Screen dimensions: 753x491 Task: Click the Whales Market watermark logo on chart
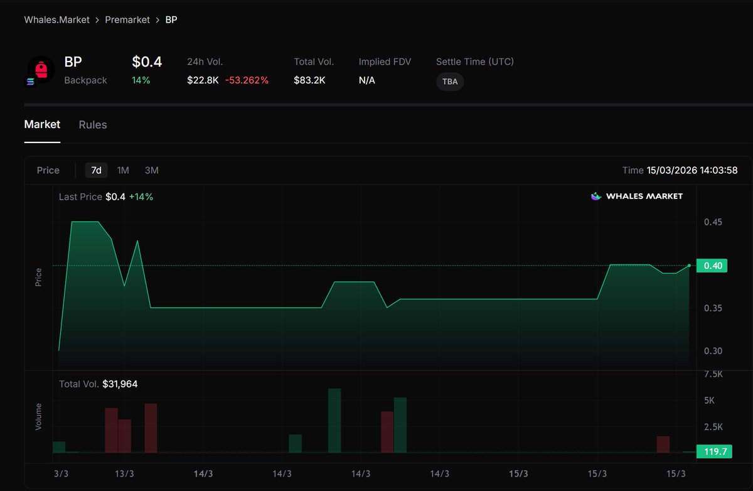pos(638,196)
